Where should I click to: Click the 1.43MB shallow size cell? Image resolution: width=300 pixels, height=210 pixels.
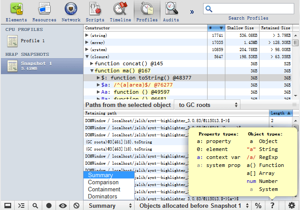pos(242,43)
